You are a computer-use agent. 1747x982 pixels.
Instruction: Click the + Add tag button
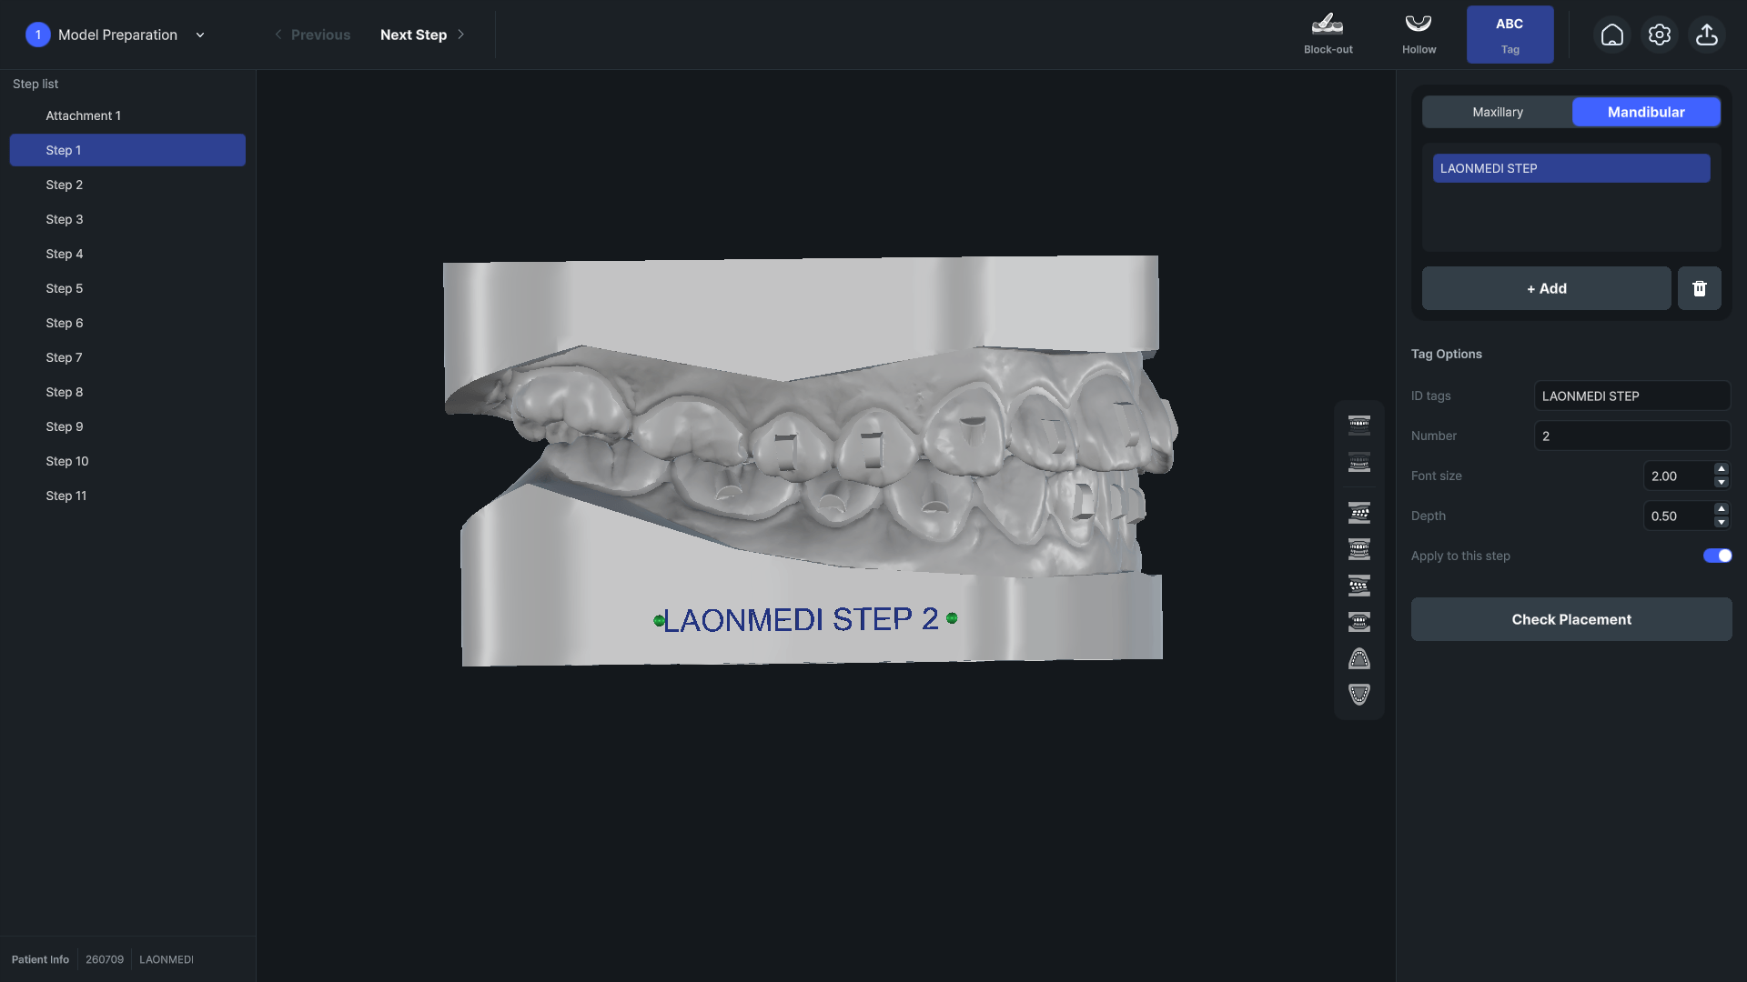1546,288
